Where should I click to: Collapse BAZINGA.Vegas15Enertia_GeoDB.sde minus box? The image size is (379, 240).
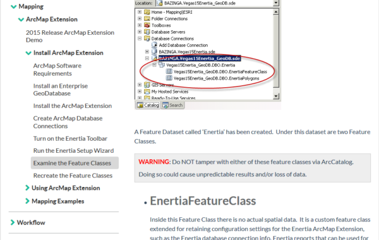tap(147, 58)
